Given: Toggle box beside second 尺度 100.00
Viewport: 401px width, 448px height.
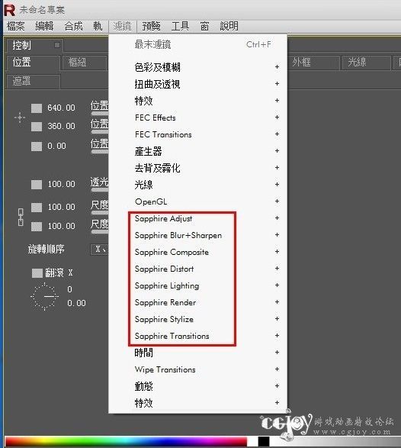Looking at the screenshot, I should point(37,226).
